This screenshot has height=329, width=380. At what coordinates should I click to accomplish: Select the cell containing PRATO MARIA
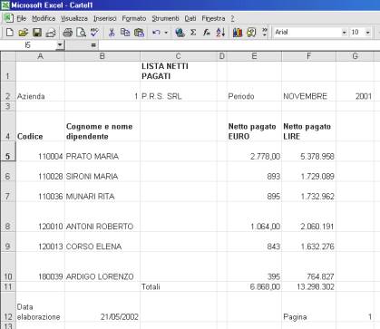tap(102, 151)
